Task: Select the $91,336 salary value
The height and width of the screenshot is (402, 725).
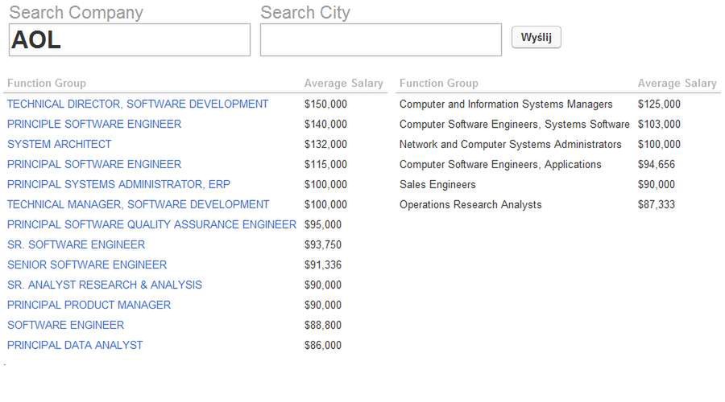Action: pos(323,265)
